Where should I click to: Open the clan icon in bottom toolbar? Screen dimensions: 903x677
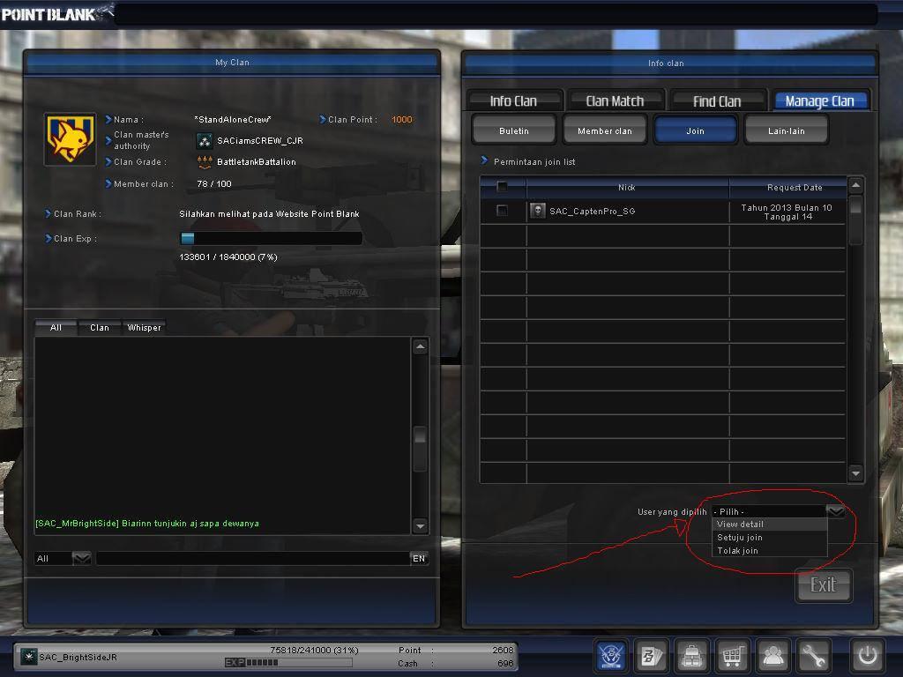(x=610, y=655)
